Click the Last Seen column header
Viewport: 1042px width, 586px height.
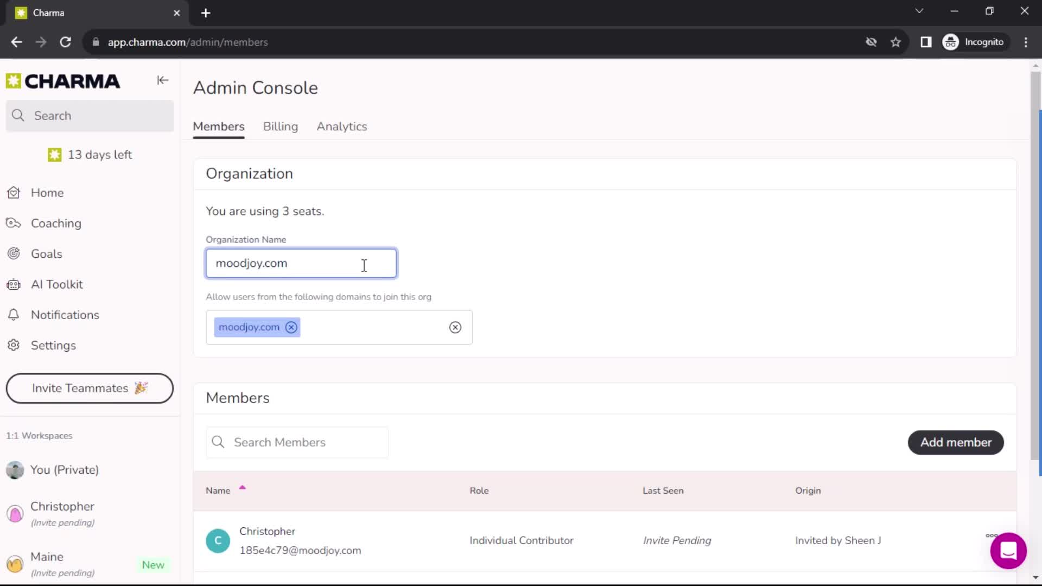[x=663, y=491]
